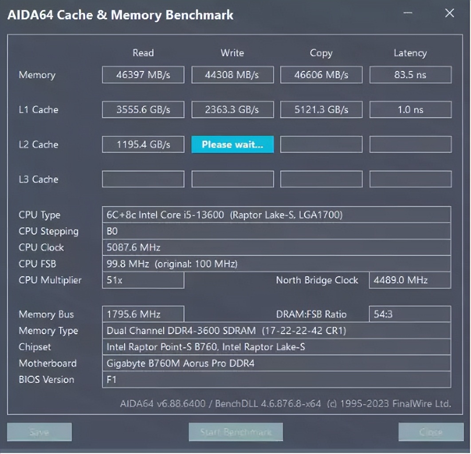Click the Please wait progress indicator
The image size is (471, 454).
[x=232, y=144]
